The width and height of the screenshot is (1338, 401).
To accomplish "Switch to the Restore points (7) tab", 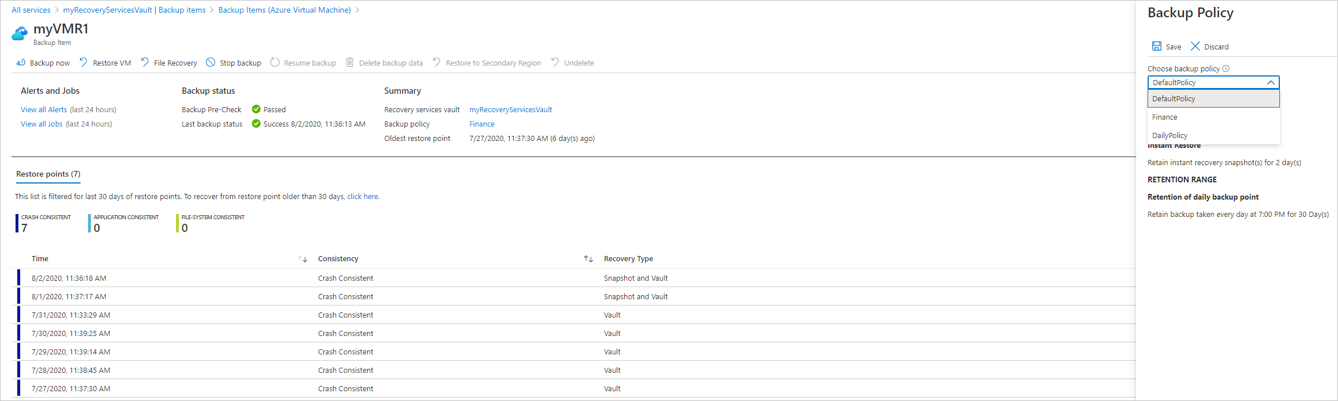I will pyautogui.click(x=48, y=174).
